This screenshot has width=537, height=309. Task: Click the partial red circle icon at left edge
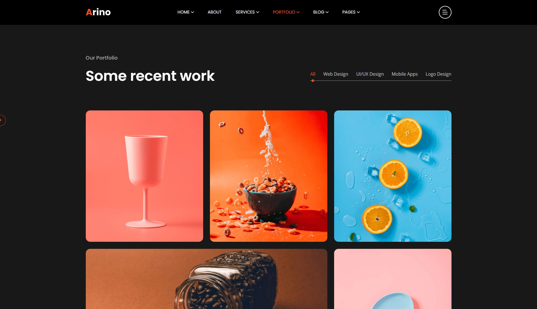tap(3, 120)
